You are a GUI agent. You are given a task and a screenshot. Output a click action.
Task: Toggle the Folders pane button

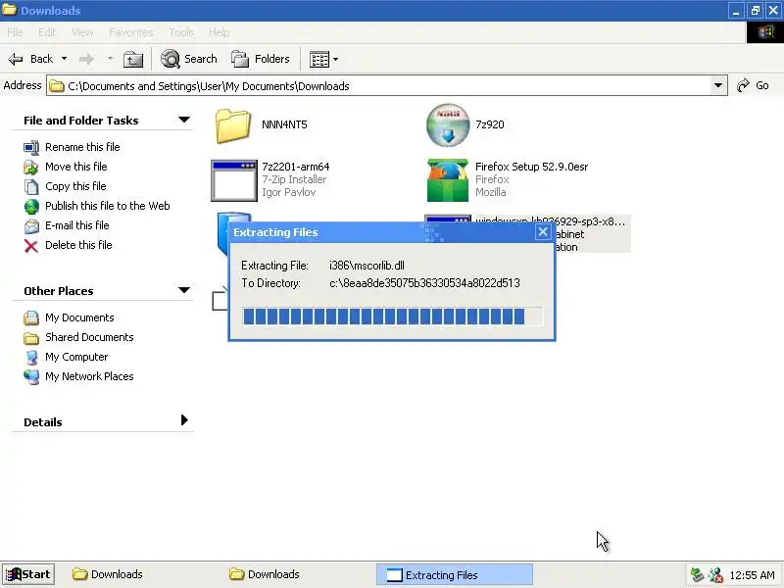(x=261, y=59)
